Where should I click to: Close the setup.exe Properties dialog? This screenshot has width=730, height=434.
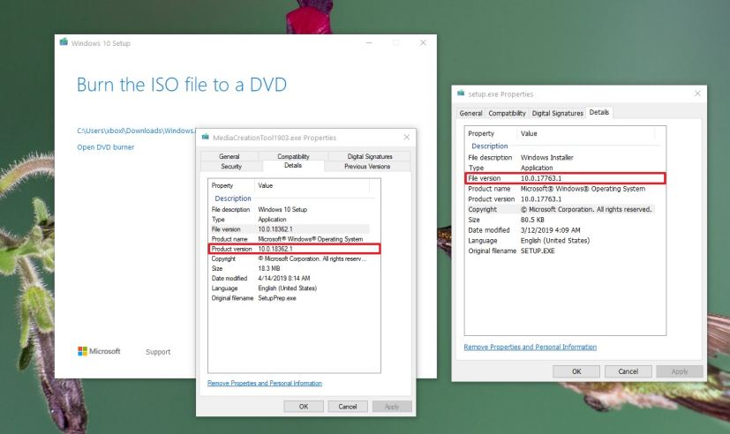click(x=697, y=94)
